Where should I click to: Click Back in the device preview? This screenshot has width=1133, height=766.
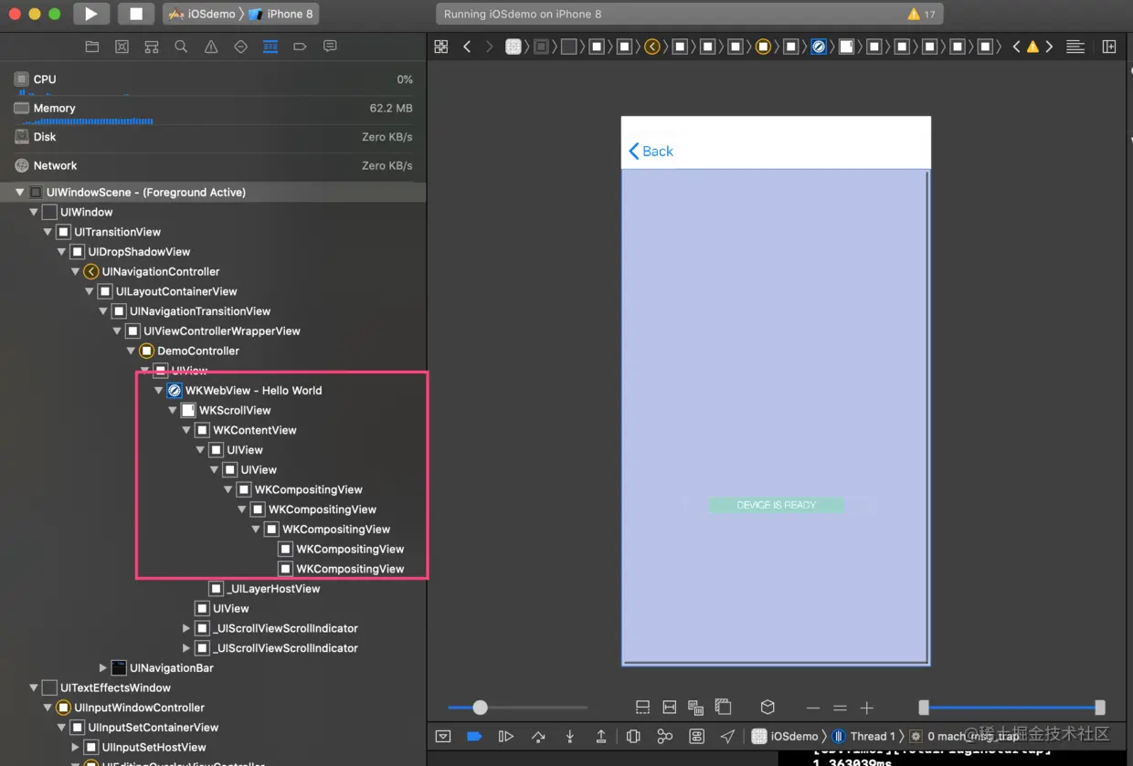(651, 152)
